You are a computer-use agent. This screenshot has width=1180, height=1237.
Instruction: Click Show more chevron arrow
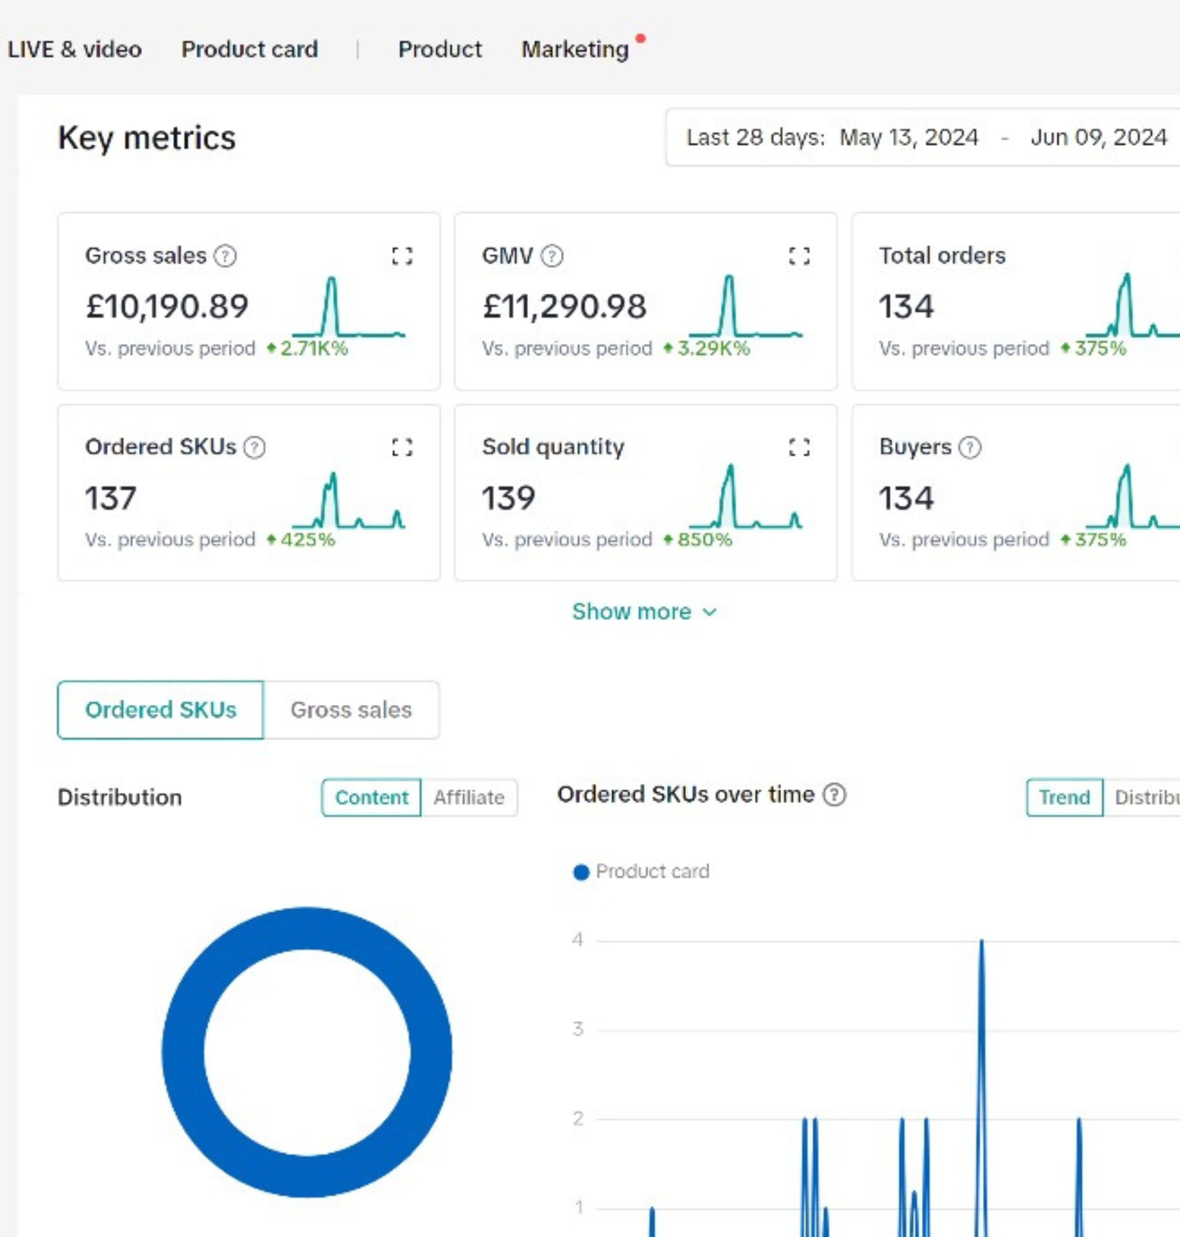pos(710,612)
